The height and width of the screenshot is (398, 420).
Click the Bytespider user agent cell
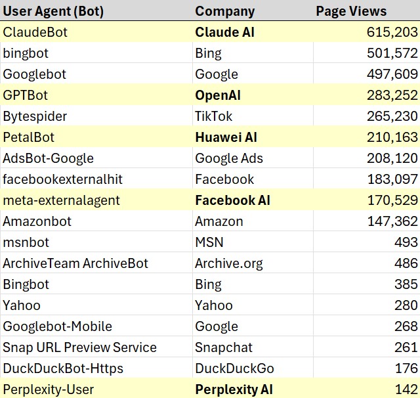click(x=35, y=116)
